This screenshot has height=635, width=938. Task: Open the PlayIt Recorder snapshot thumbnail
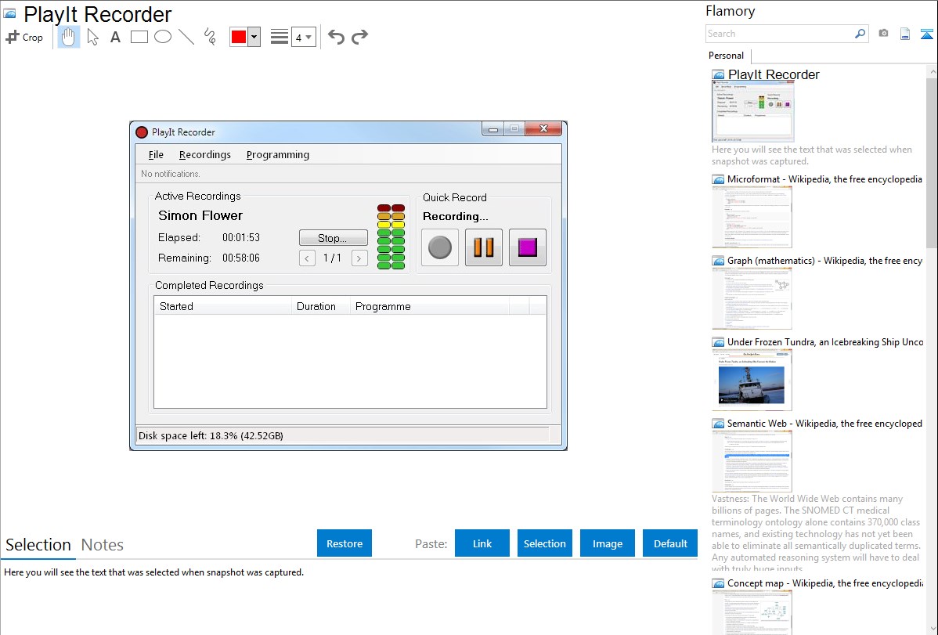tap(753, 111)
